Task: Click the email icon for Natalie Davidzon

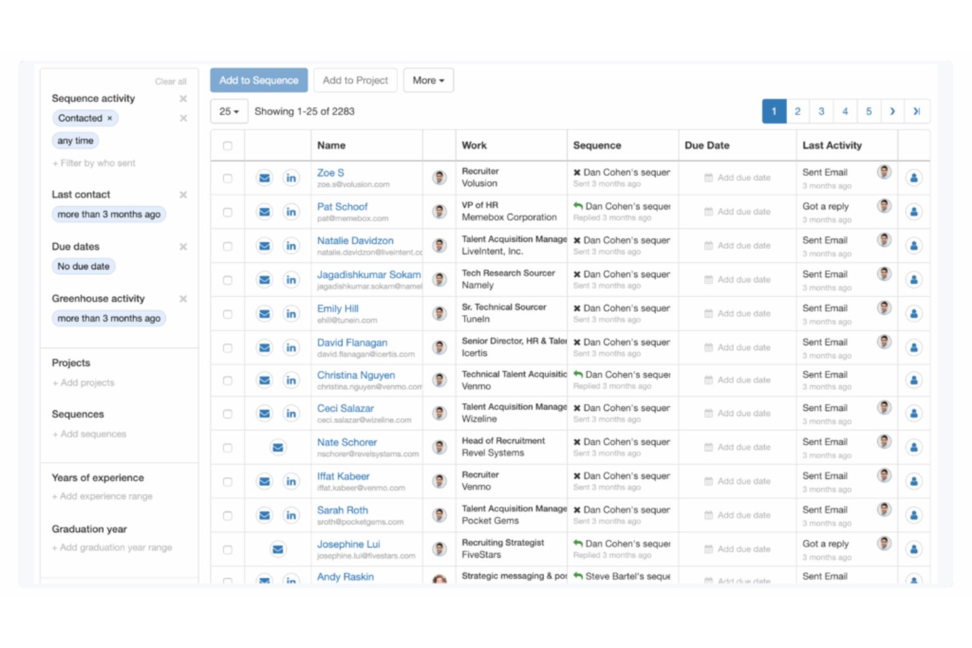Action: tap(264, 246)
